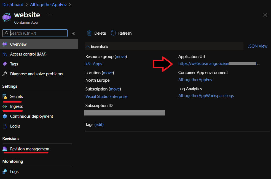Open Logs under Monitoring
The image size is (271, 179).
click(x=14, y=172)
